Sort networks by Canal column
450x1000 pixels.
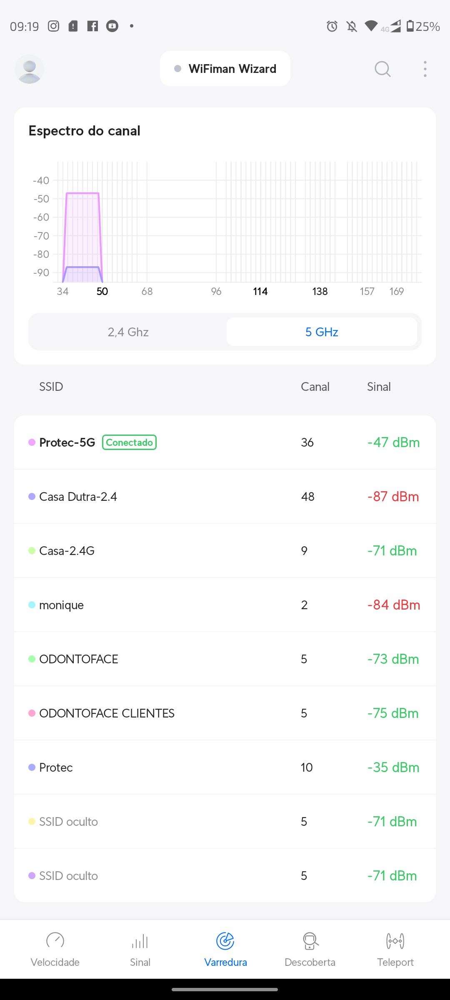pos(315,387)
